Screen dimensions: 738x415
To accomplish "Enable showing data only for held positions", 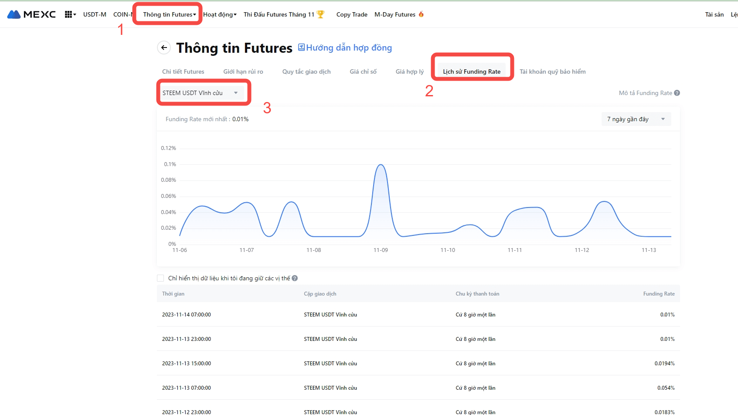I will point(160,278).
